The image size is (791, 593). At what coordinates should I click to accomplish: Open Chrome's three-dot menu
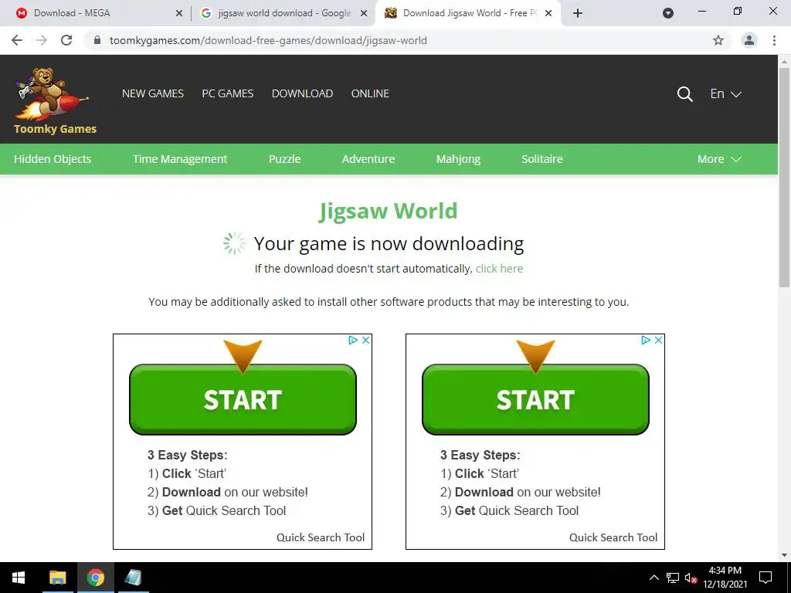[774, 40]
